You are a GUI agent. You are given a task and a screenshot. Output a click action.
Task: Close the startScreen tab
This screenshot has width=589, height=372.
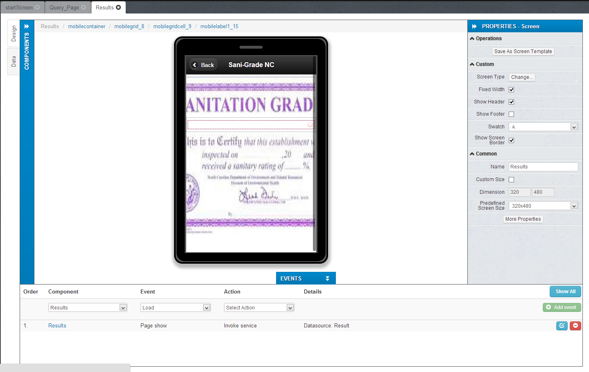click(x=37, y=7)
